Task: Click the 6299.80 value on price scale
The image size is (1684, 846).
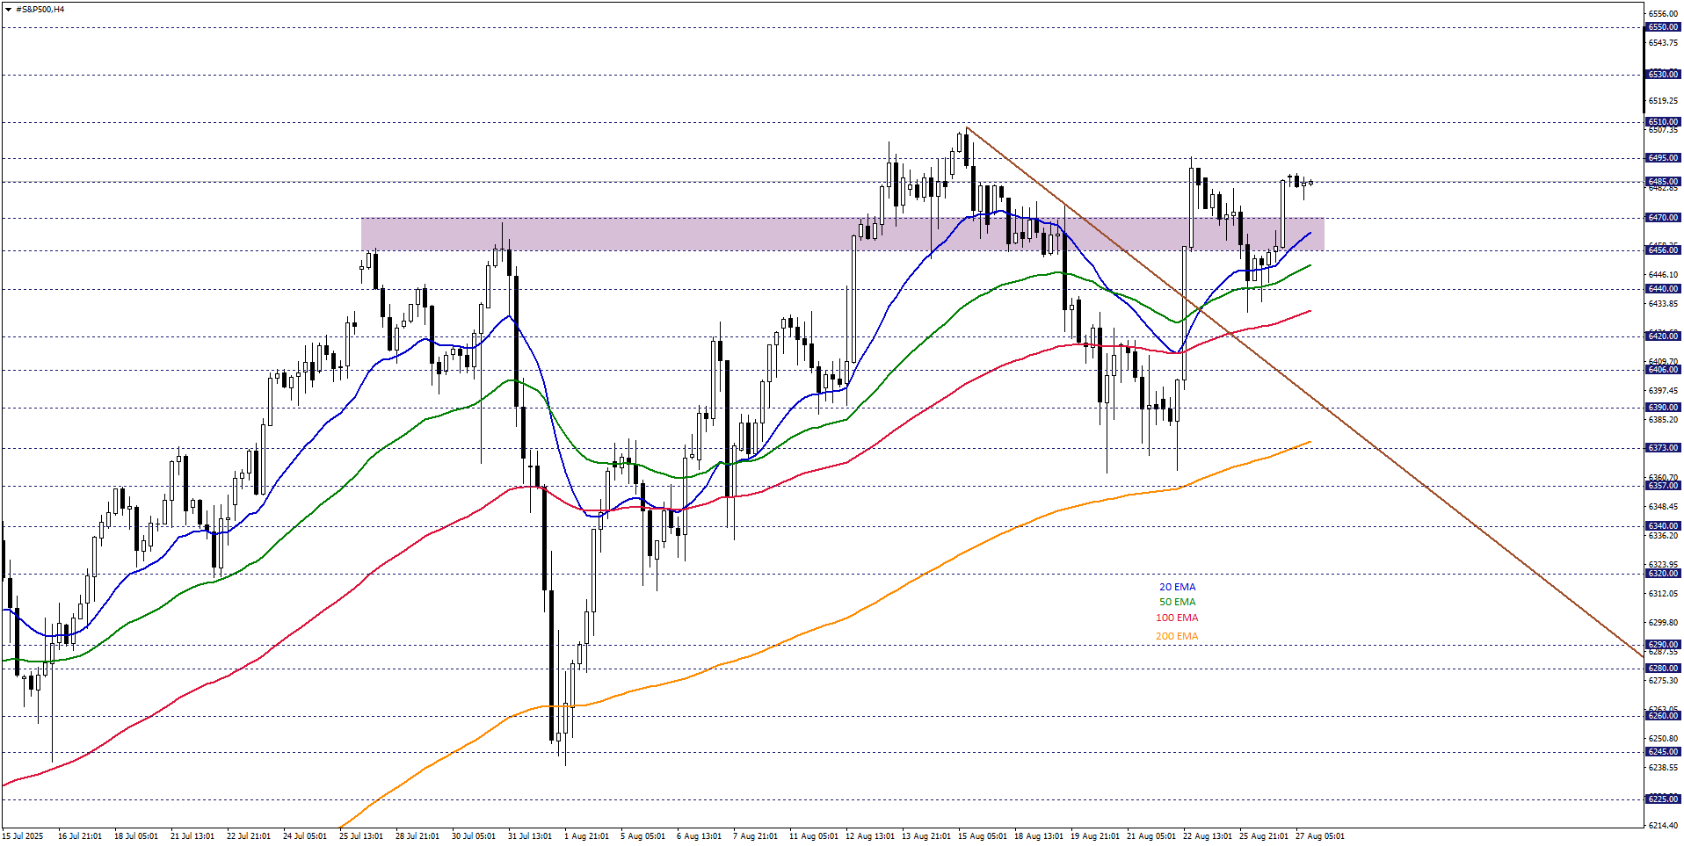Action: (x=1663, y=623)
